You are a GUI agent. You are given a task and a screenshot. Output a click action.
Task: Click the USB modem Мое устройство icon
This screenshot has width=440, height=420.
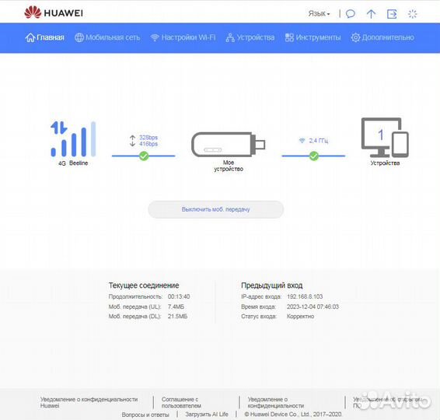228,145
